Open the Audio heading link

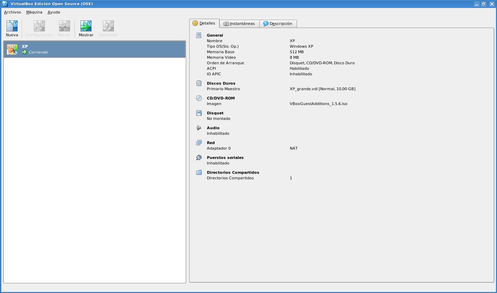click(213, 128)
